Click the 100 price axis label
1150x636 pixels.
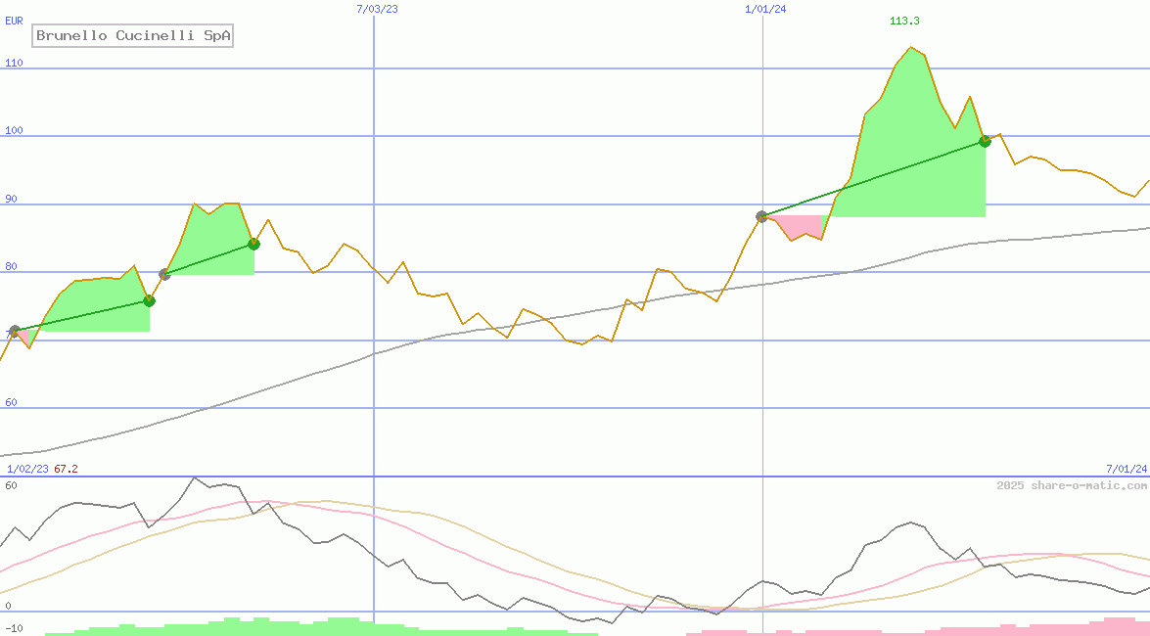click(x=15, y=131)
